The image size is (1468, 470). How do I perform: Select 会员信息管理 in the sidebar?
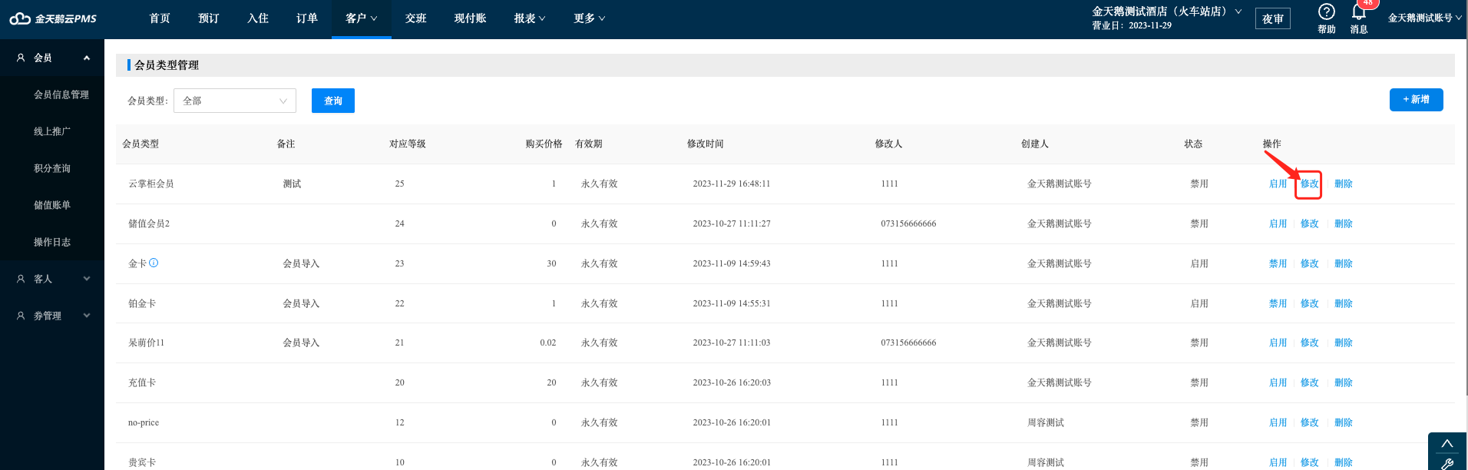pos(61,94)
